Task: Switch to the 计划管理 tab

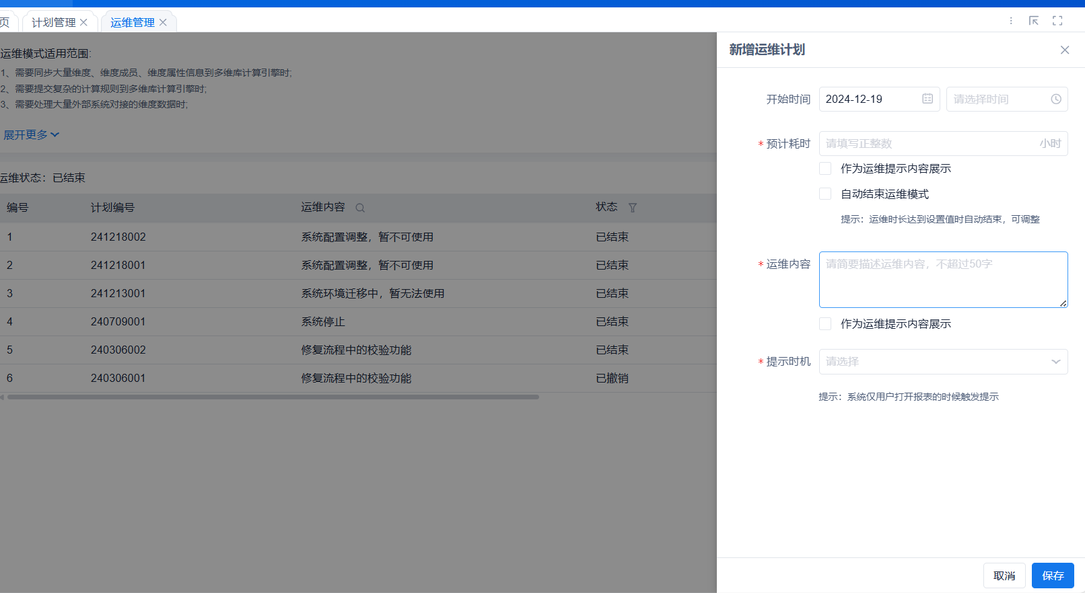Action: 54,22
